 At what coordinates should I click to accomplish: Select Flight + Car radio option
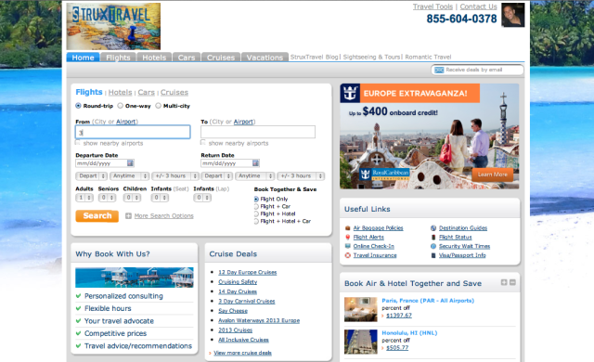pyautogui.click(x=256, y=207)
